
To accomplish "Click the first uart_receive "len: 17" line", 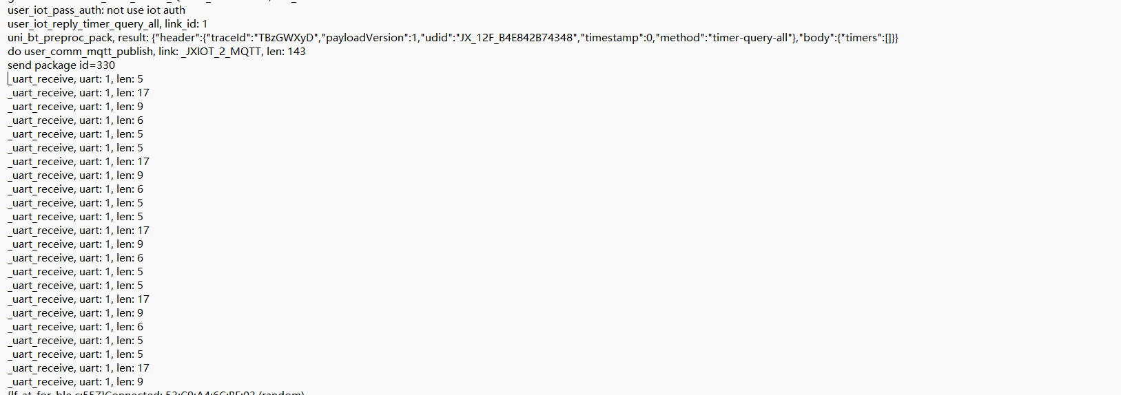I will 79,93.
